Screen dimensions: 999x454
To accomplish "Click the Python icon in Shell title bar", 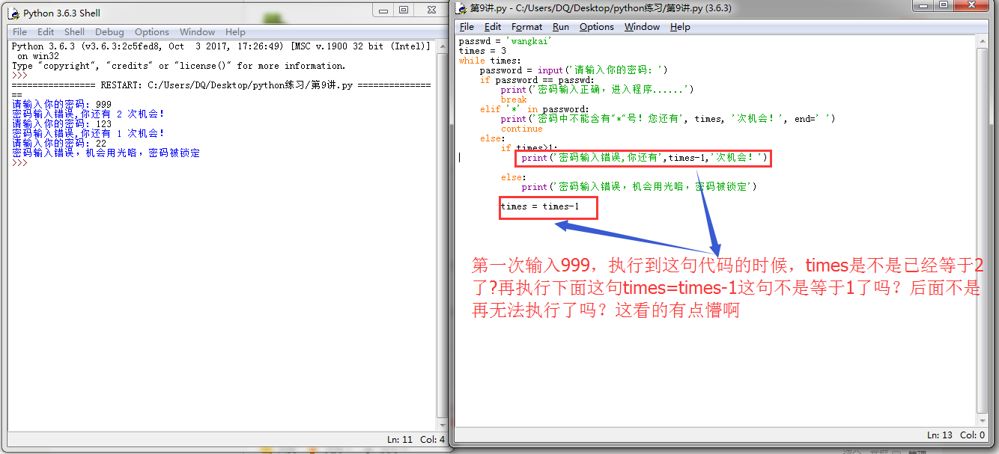I will 13,13.
